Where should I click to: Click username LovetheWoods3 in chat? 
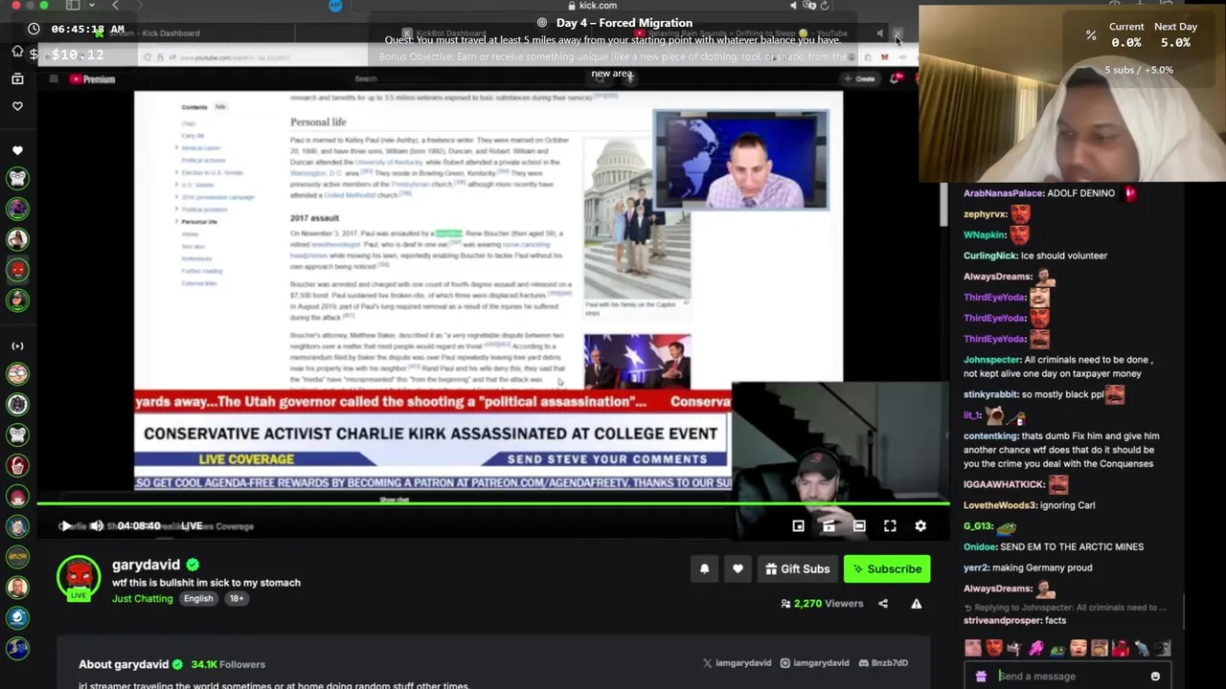click(x=1000, y=505)
